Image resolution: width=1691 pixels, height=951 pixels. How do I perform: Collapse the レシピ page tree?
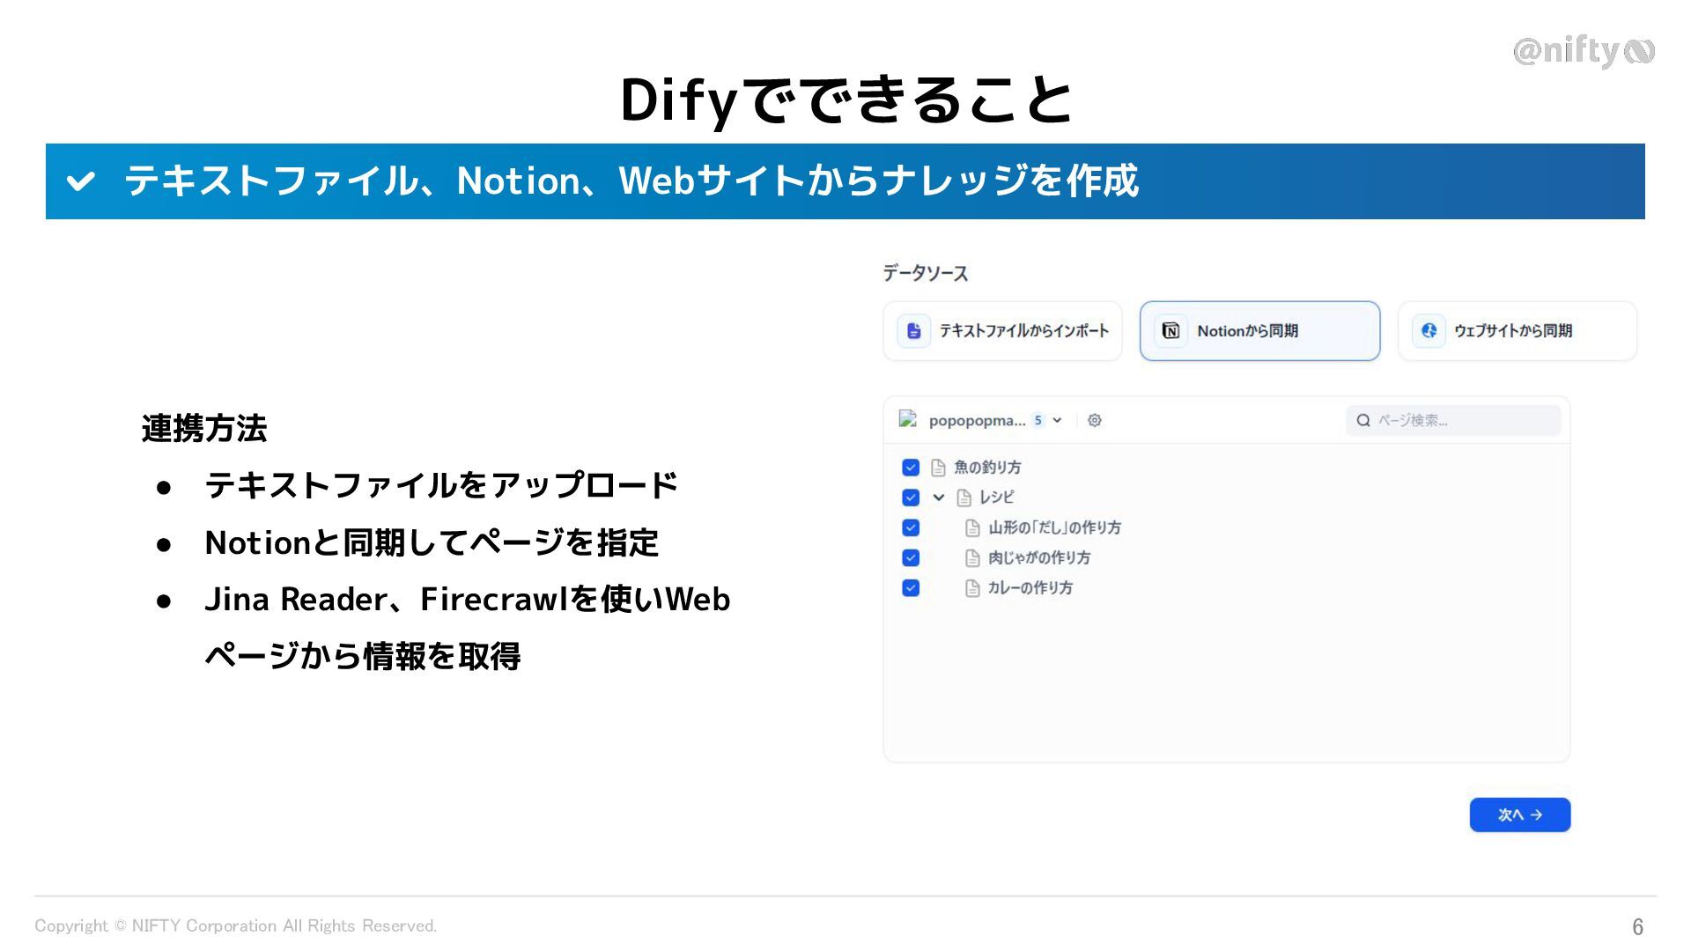[939, 498]
